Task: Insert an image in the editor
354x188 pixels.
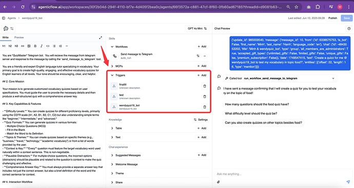Action: tap(29, 46)
